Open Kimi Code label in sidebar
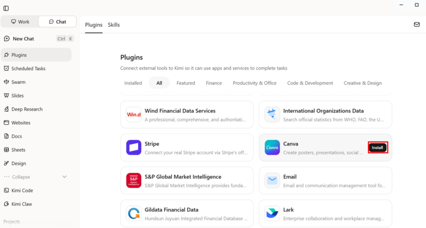 [x=22, y=190]
